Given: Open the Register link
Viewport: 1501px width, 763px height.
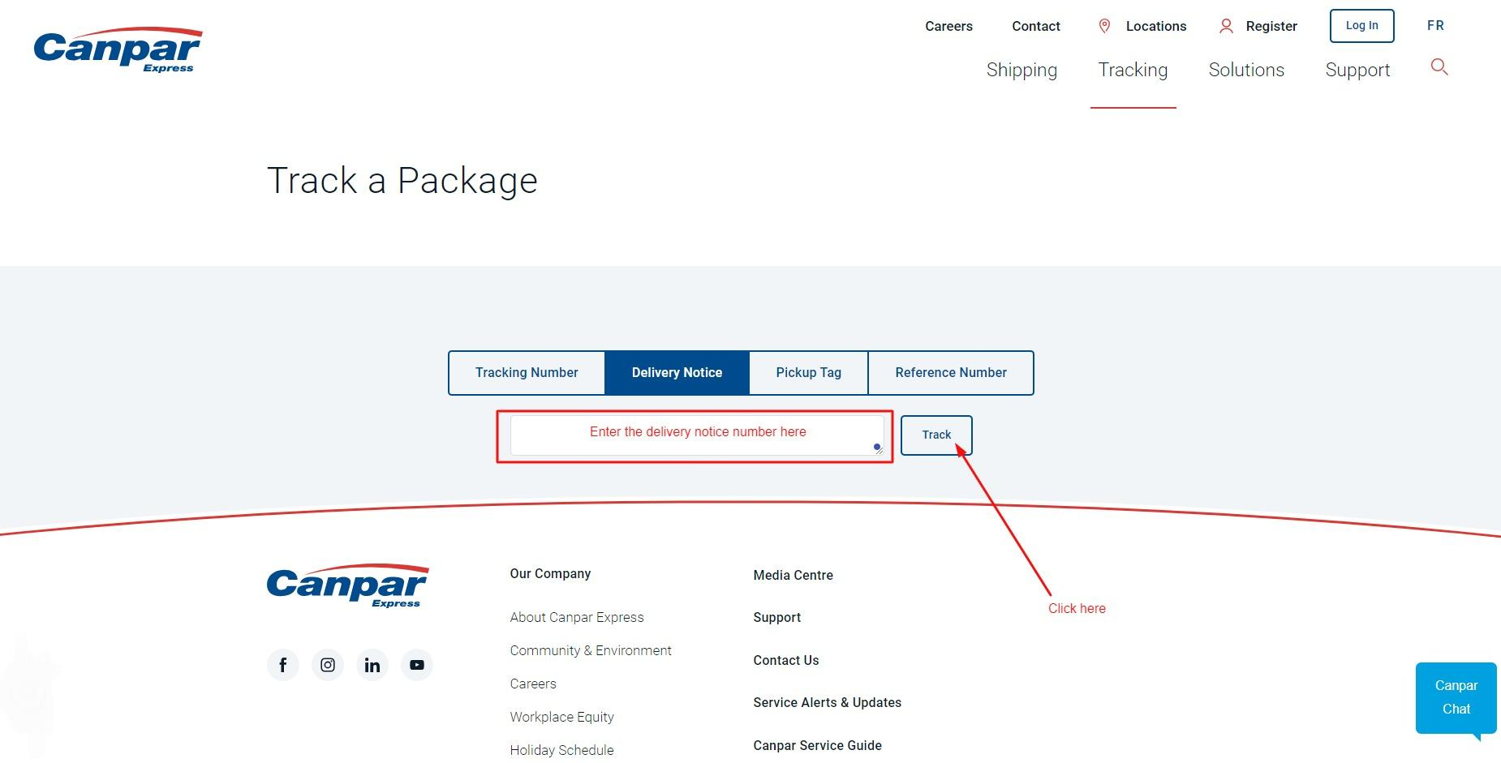Looking at the screenshot, I should point(1271,26).
